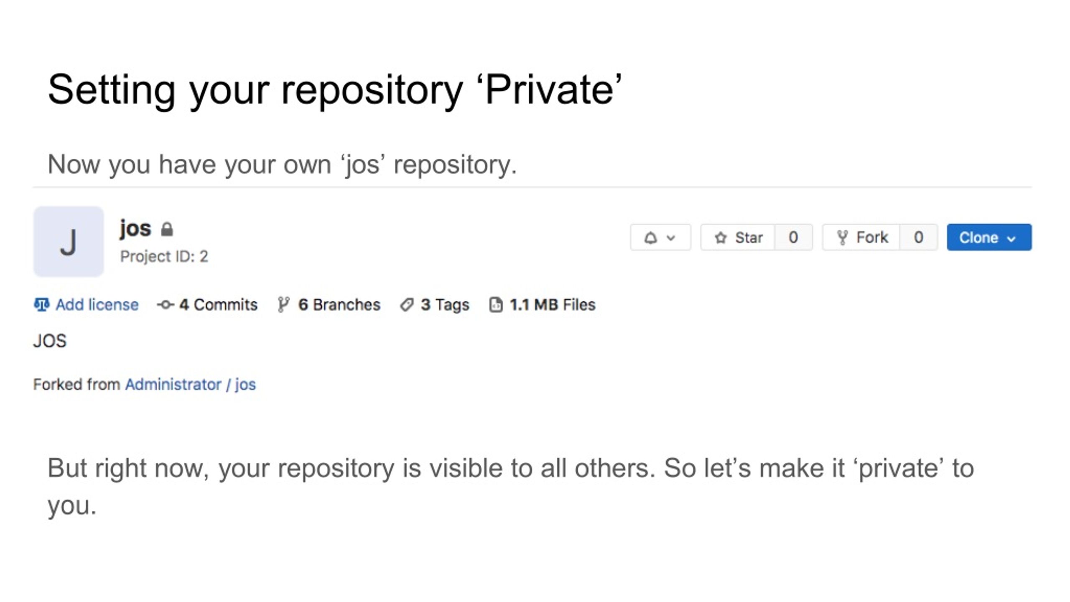Follow the Administrator / jos fork link

click(190, 385)
